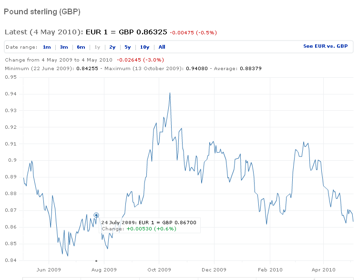Select the 1m date range
This screenshot has height=280, width=358.
[47, 47]
